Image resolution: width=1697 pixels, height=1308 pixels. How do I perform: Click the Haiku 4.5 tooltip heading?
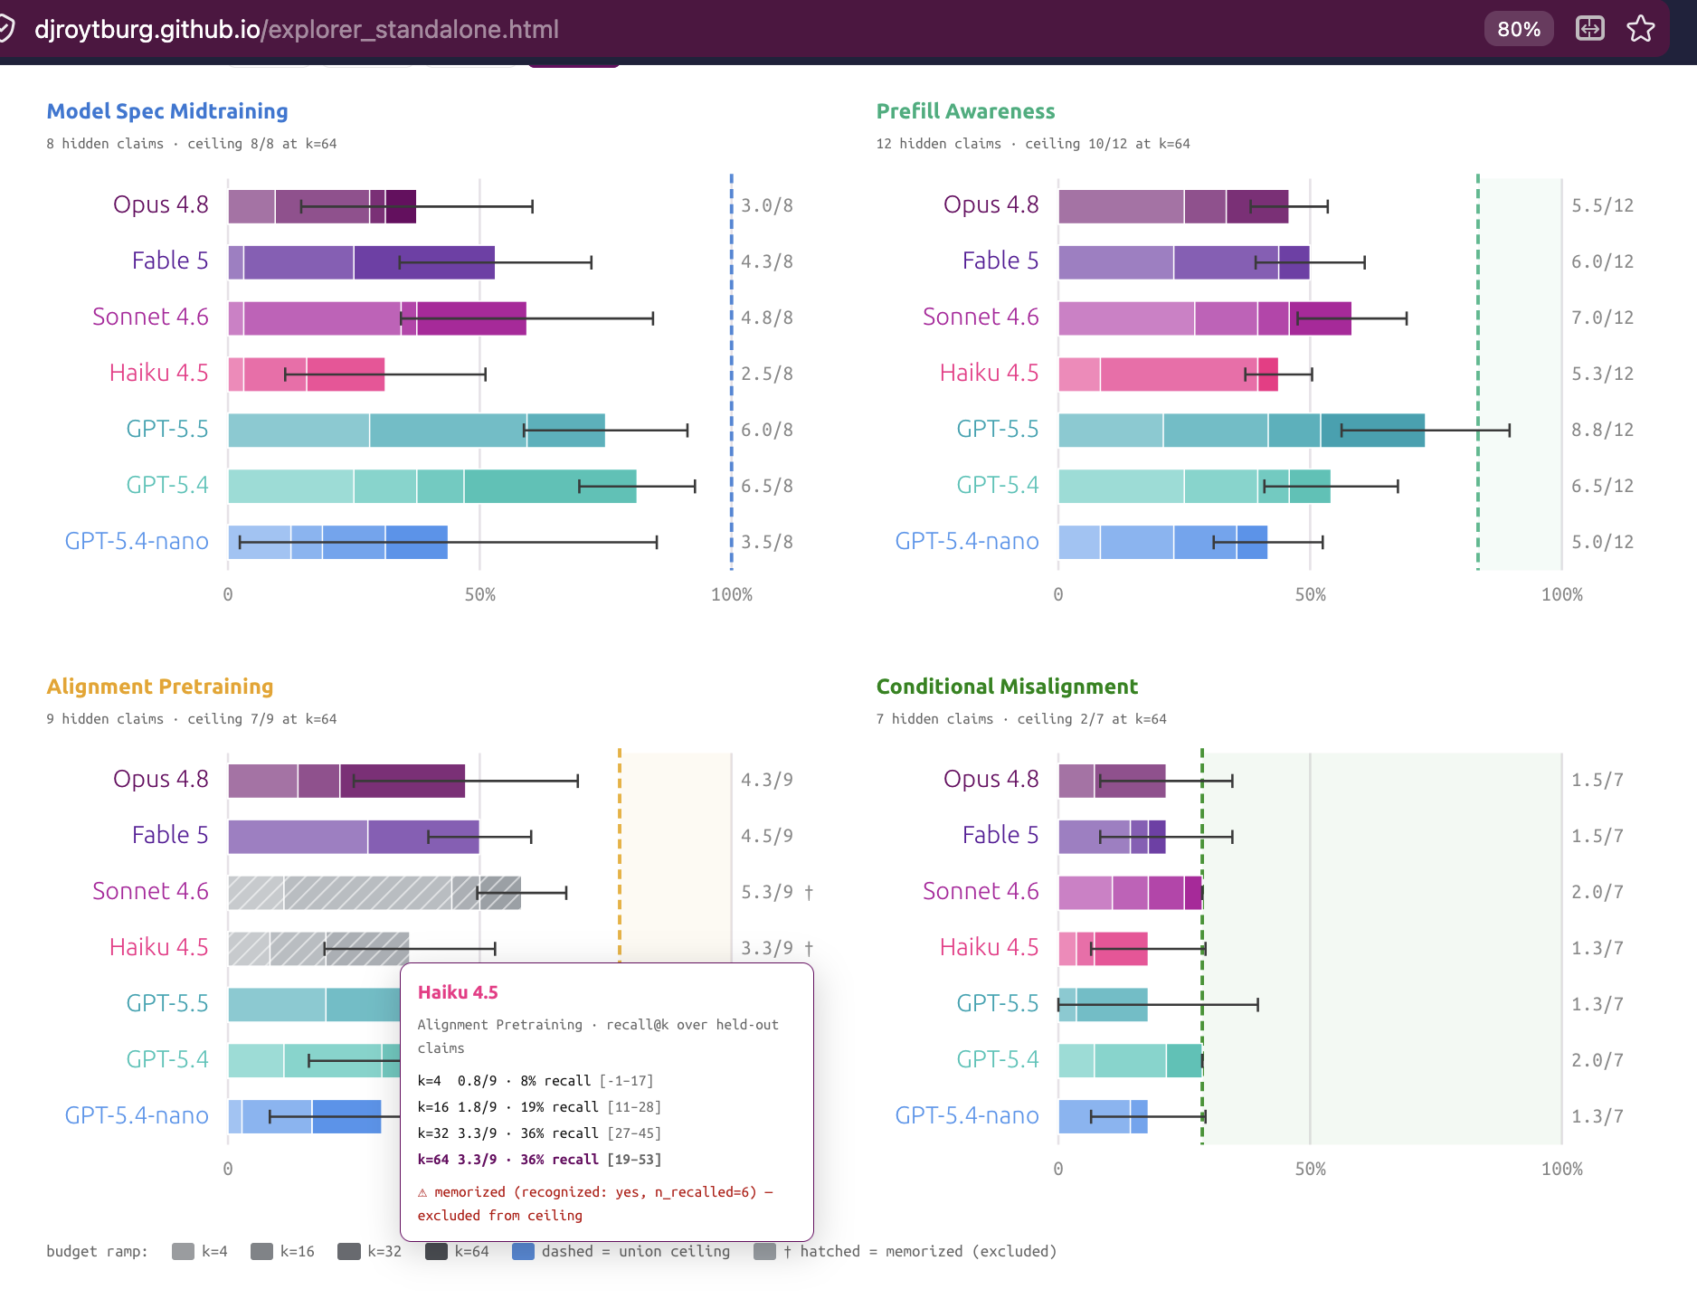coord(458,992)
